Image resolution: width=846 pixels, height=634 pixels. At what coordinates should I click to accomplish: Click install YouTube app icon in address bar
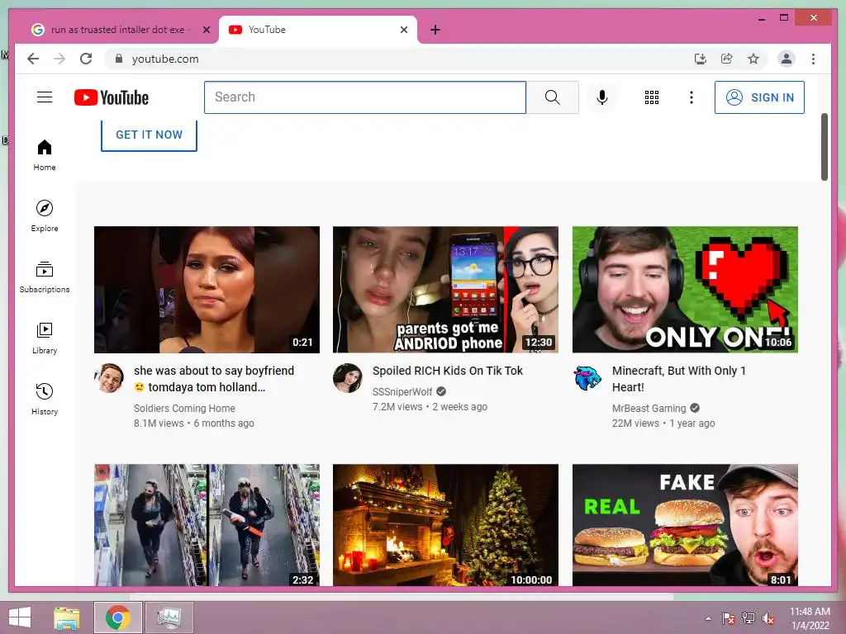(x=701, y=59)
